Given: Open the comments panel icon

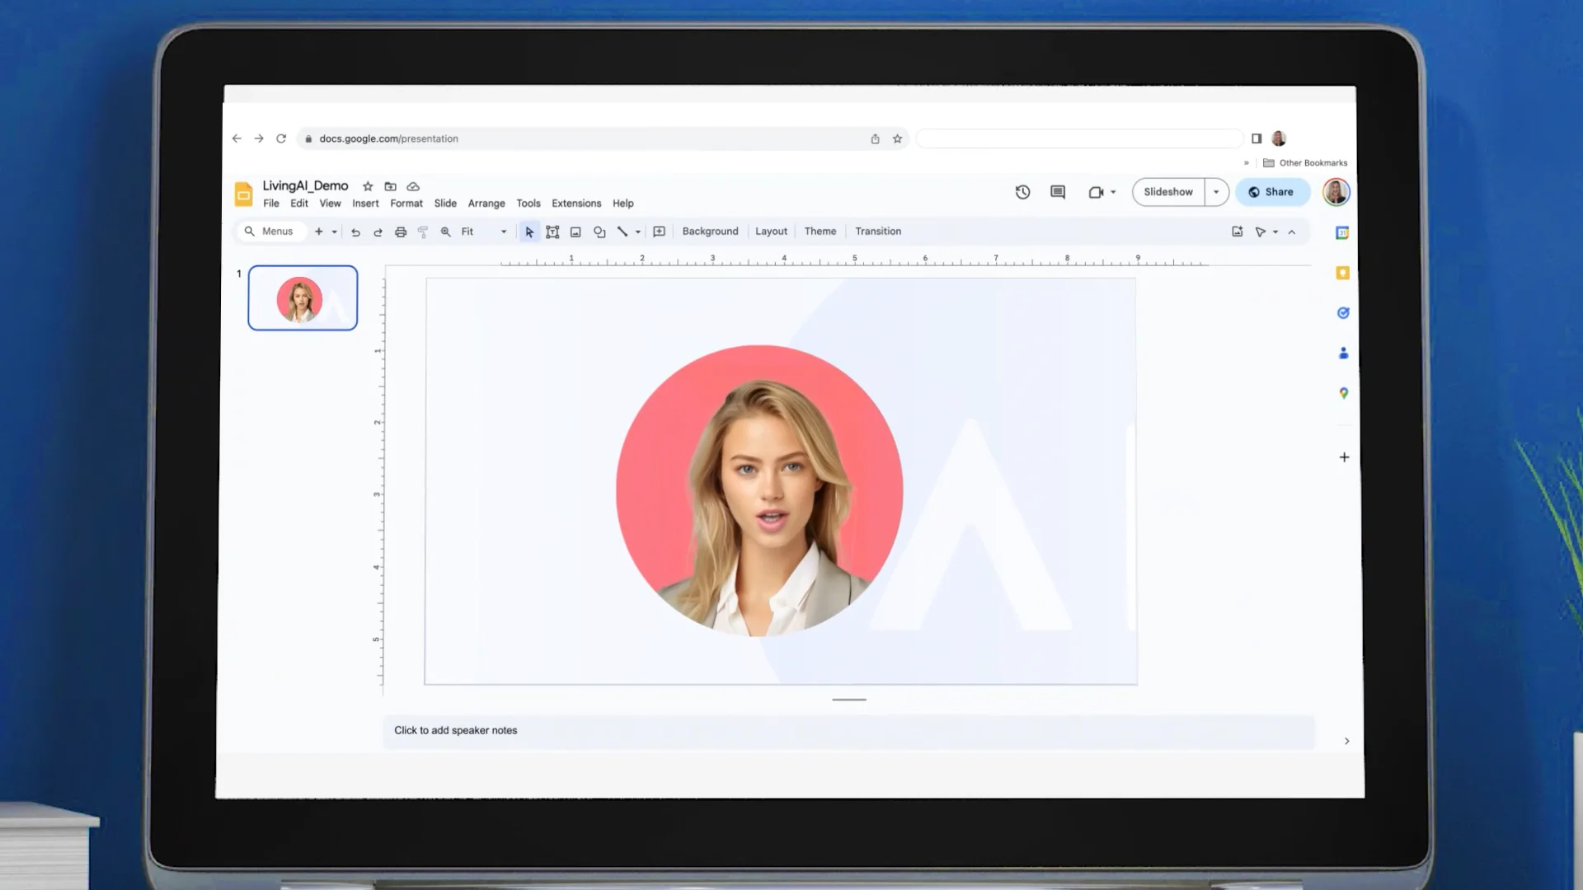Looking at the screenshot, I should click(x=1058, y=192).
